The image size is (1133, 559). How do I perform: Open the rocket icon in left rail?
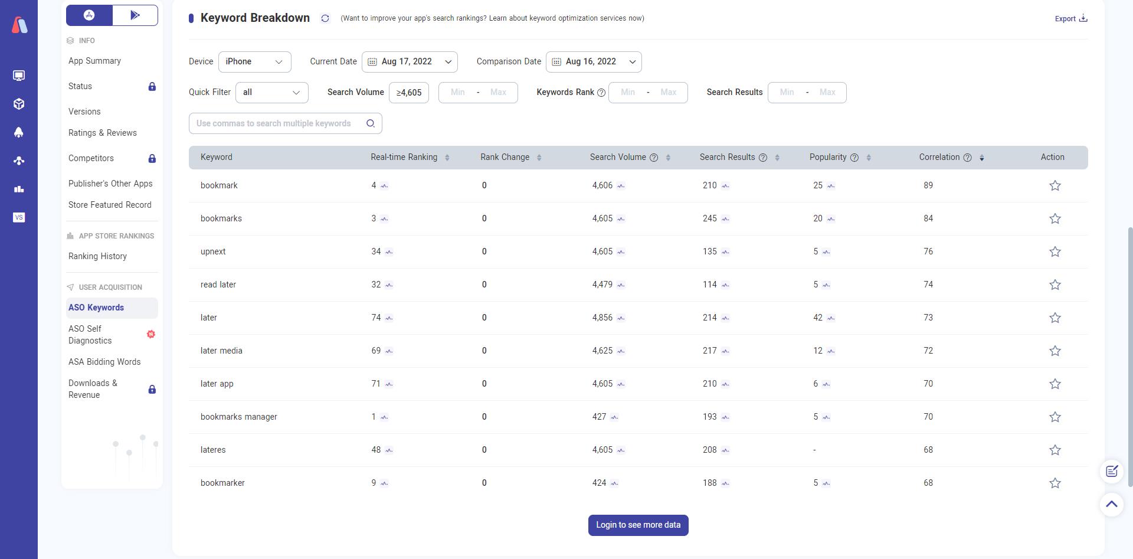19,132
